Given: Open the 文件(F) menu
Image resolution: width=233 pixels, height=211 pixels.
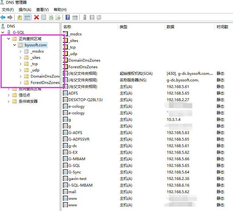Looking at the screenshot, I should tap(8, 10).
